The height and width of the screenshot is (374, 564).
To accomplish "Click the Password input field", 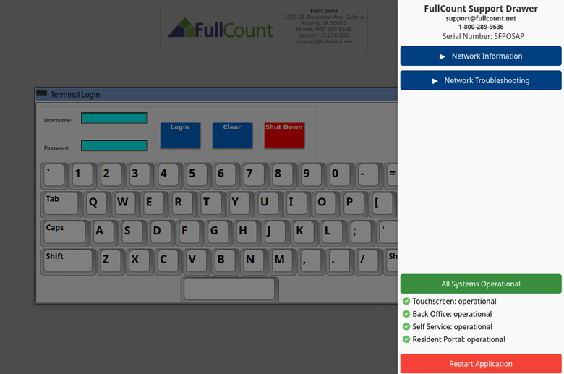I will [x=114, y=145].
